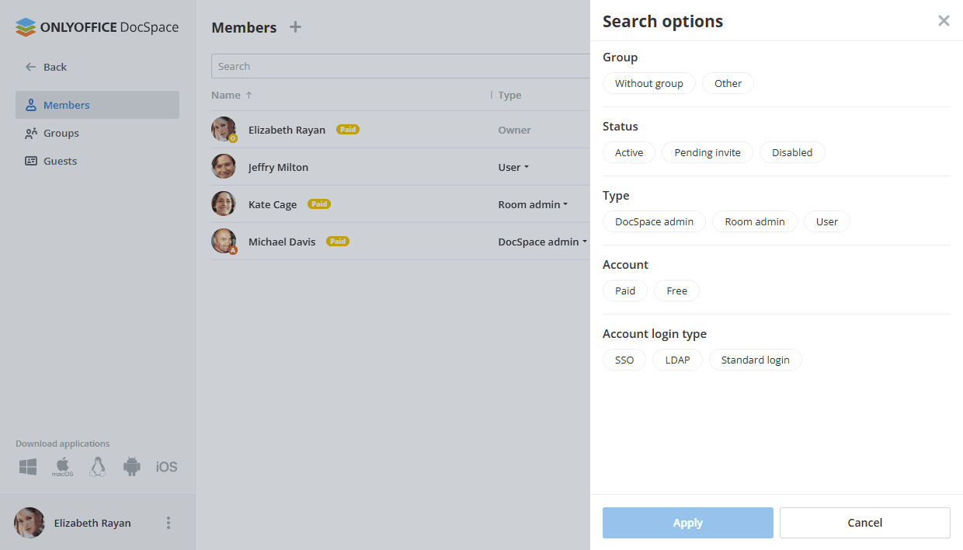Click the Windows download application icon

28,467
